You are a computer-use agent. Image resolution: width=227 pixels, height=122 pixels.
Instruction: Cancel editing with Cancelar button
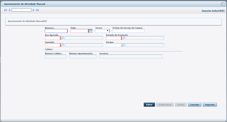(x=194, y=105)
